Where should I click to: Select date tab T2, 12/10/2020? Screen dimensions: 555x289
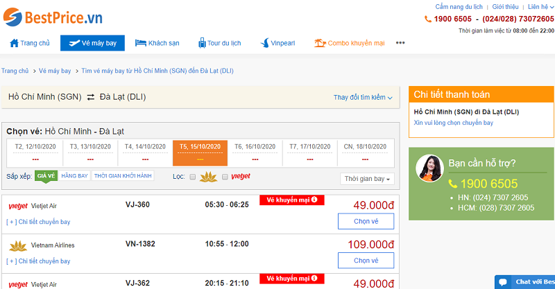[35, 153]
